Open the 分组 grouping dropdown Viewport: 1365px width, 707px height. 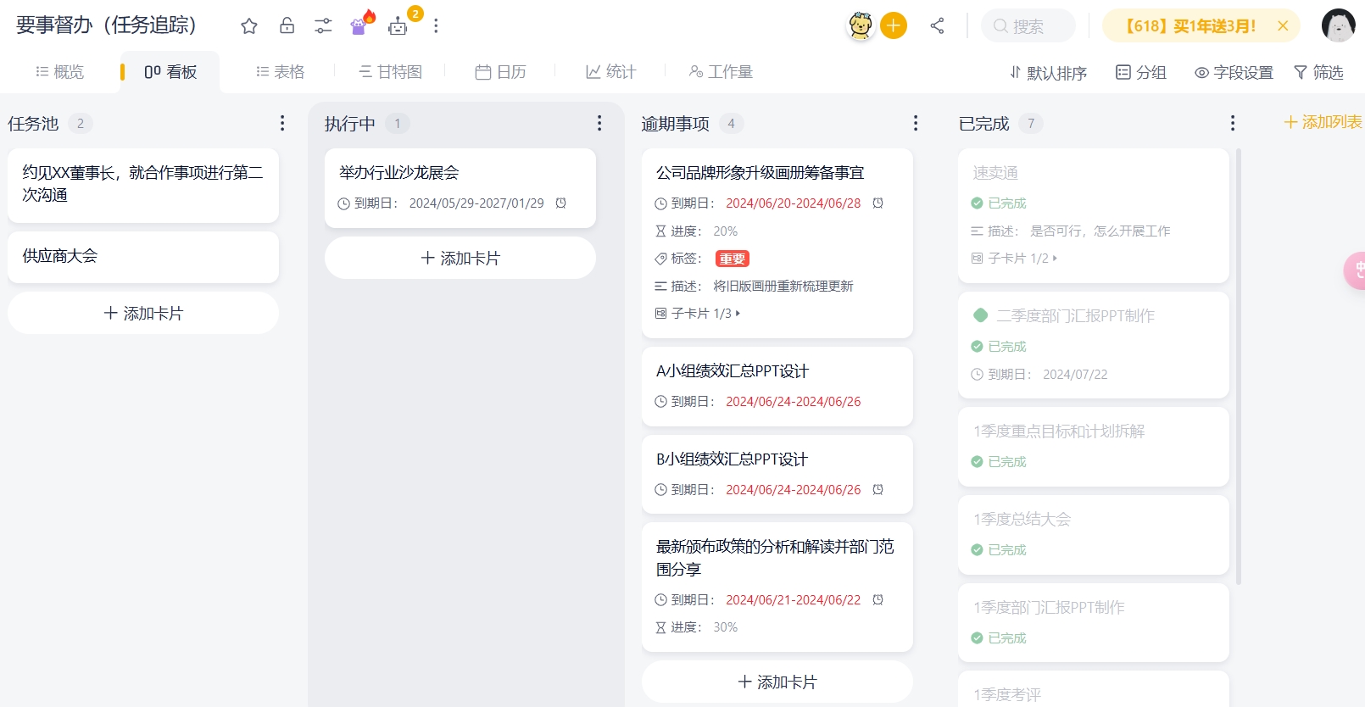click(x=1141, y=73)
